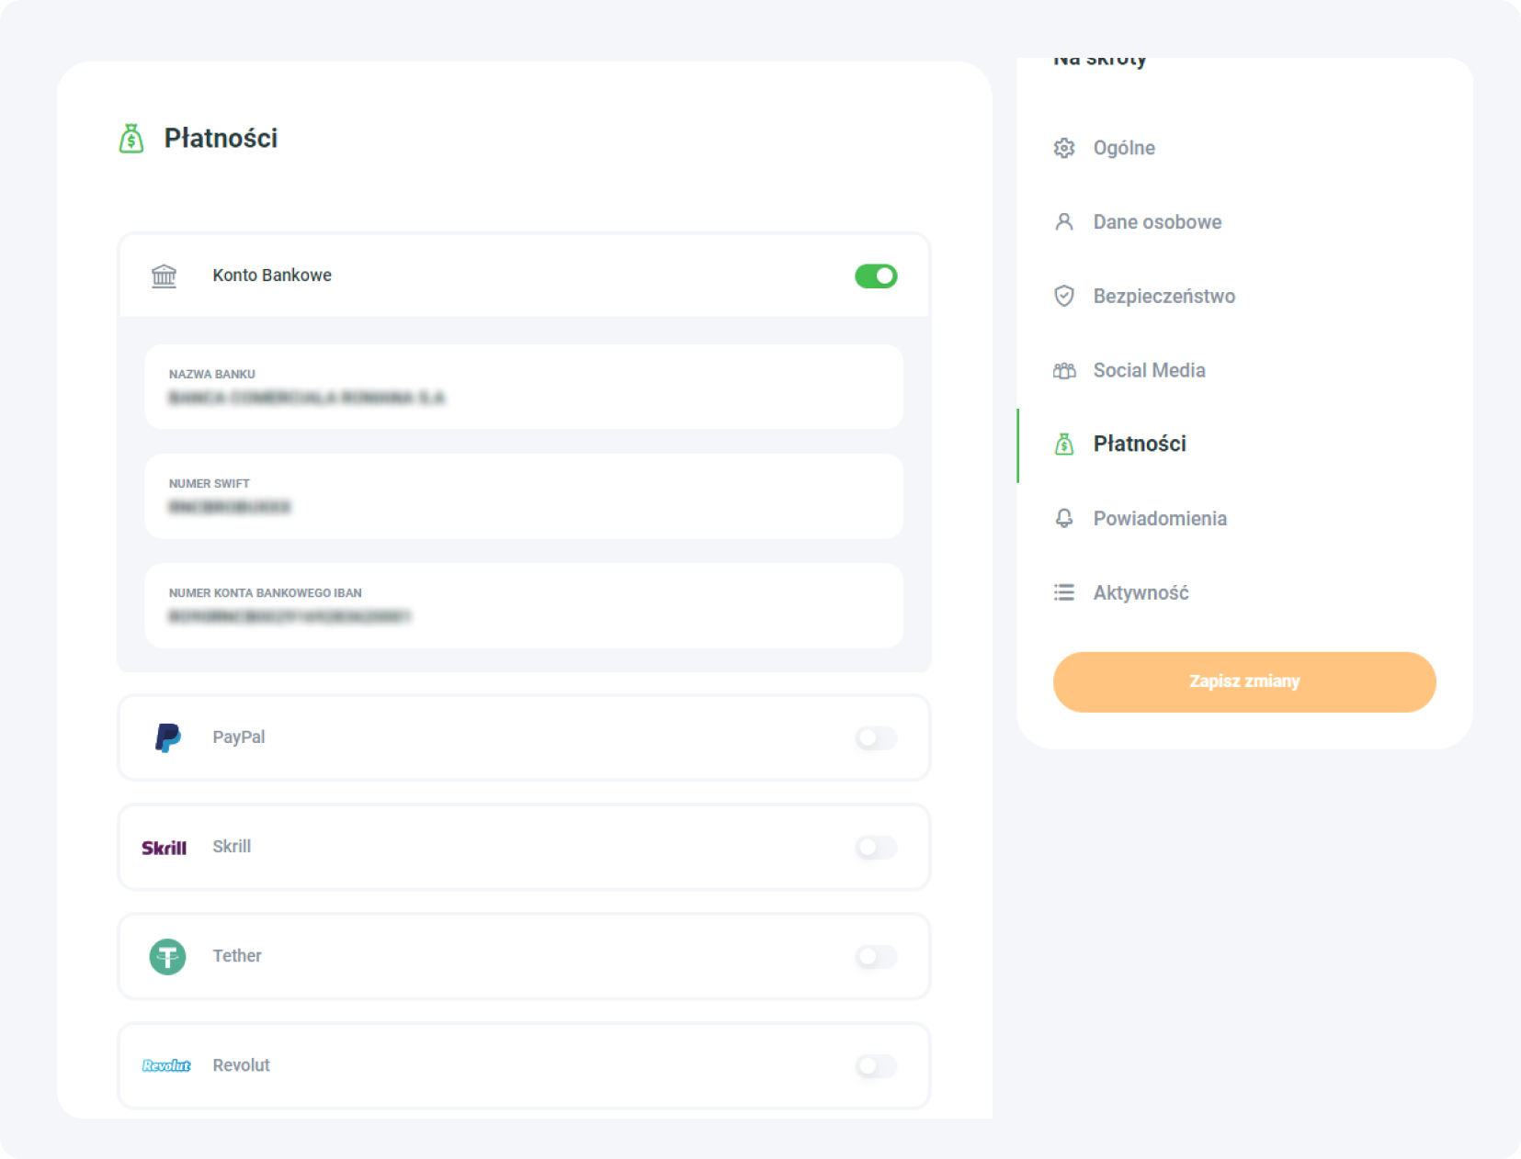Disable the Konto Bankowe toggle
The image size is (1521, 1159).
pos(876,276)
